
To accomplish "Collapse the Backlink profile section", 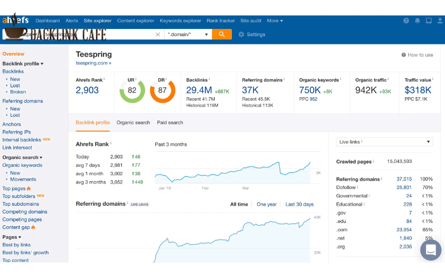I will (x=23, y=63).
